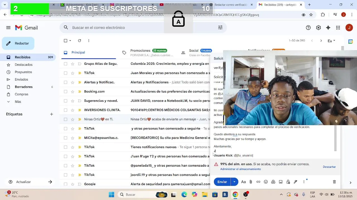The height and width of the screenshot is (200, 357).
Task: Dismiss storage warning with Descartar
Action: pos(329,167)
